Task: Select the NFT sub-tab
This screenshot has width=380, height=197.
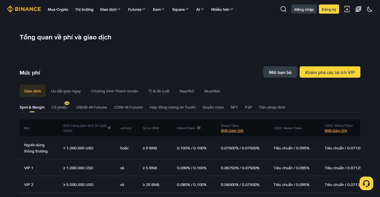Action: click(234, 107)
